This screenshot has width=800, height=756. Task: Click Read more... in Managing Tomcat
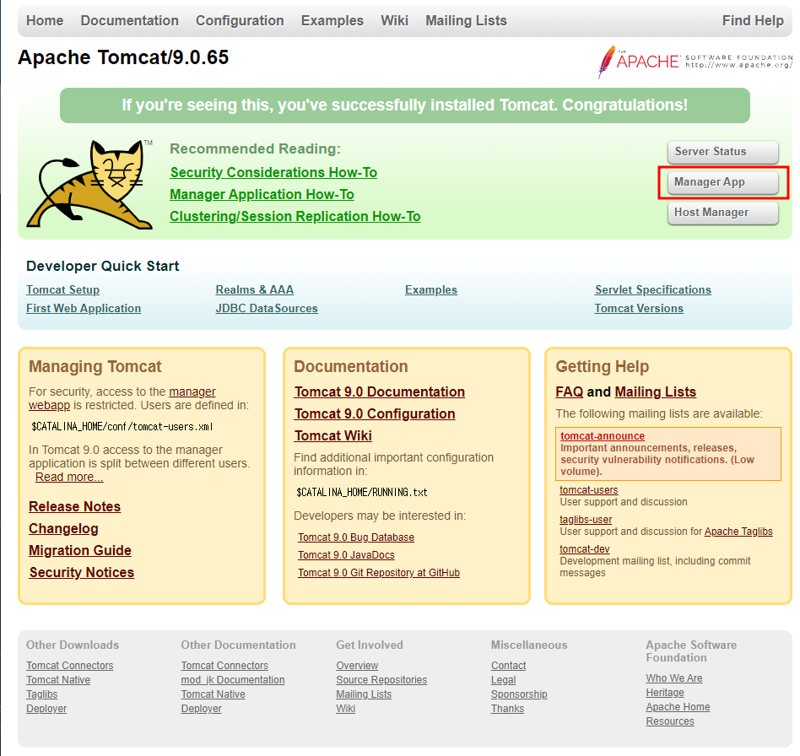(x=69, y=477)
